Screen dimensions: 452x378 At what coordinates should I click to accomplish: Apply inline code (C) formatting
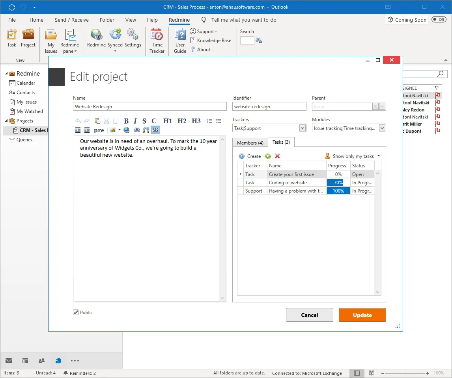(154, 121)
